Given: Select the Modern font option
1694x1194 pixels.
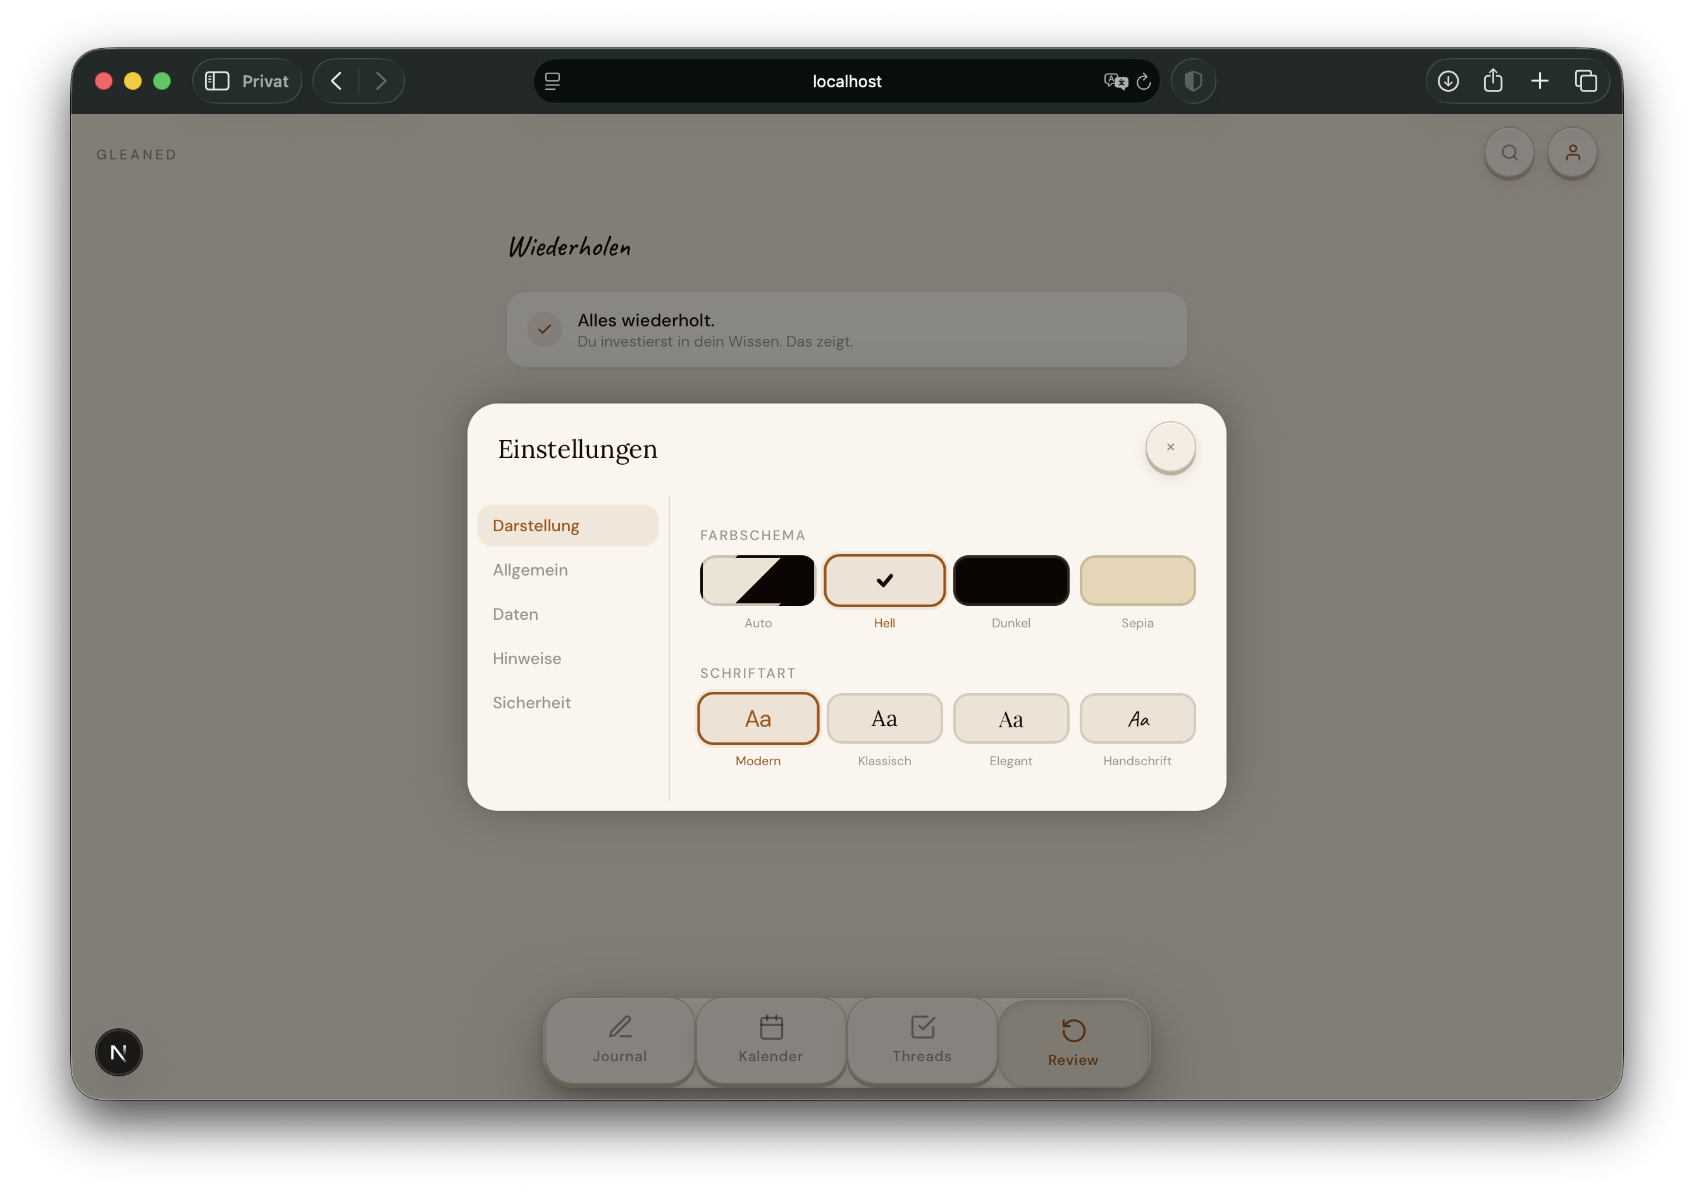Looking at the screenshot, I should (758, 718).
